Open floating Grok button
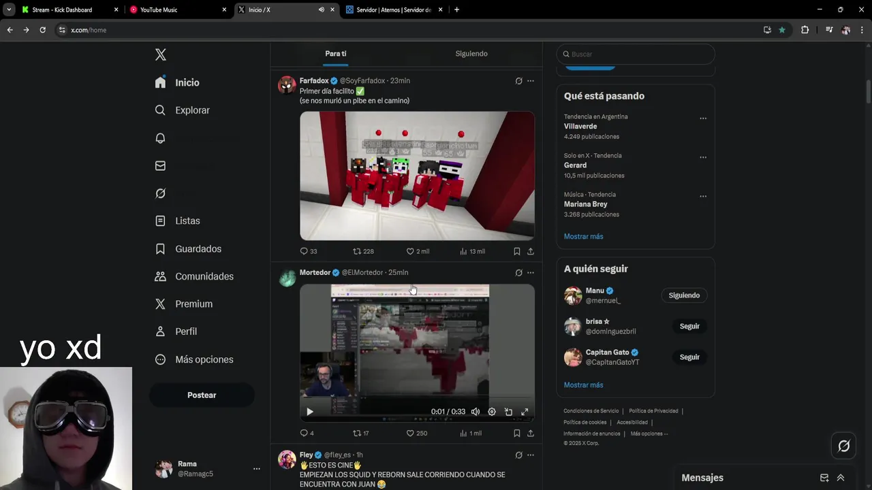This screenshot has height=490, width=872. tap(844, 446)
